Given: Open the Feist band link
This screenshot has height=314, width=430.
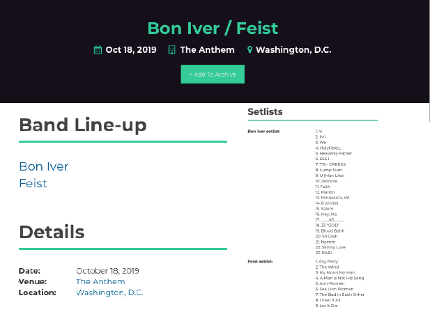Looking at the screenshot, I should [x=33, y=183].
